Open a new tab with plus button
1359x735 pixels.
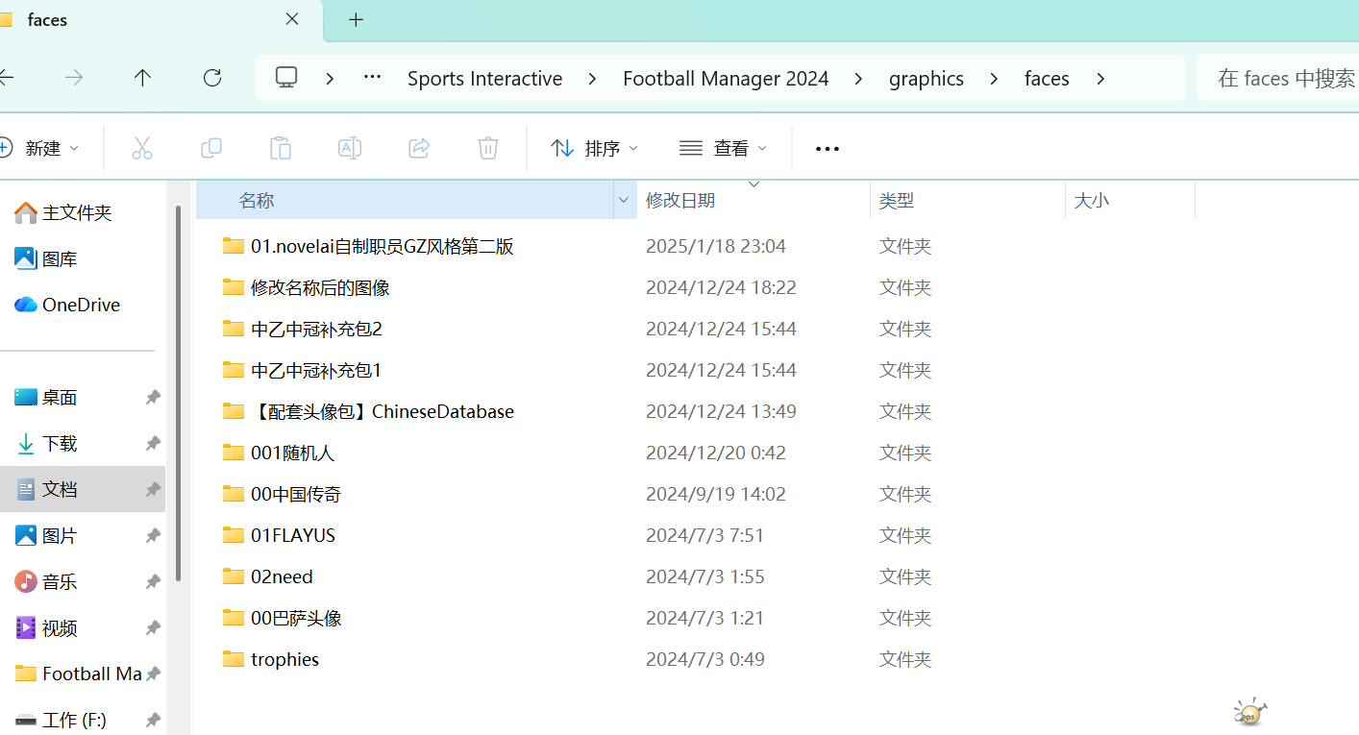click(x=356, y=20)
